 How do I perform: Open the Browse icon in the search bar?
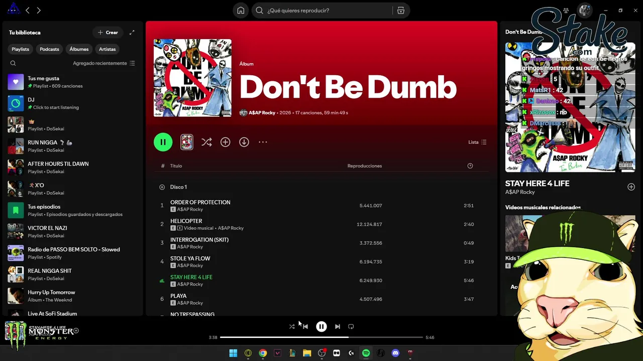(400, 11)
